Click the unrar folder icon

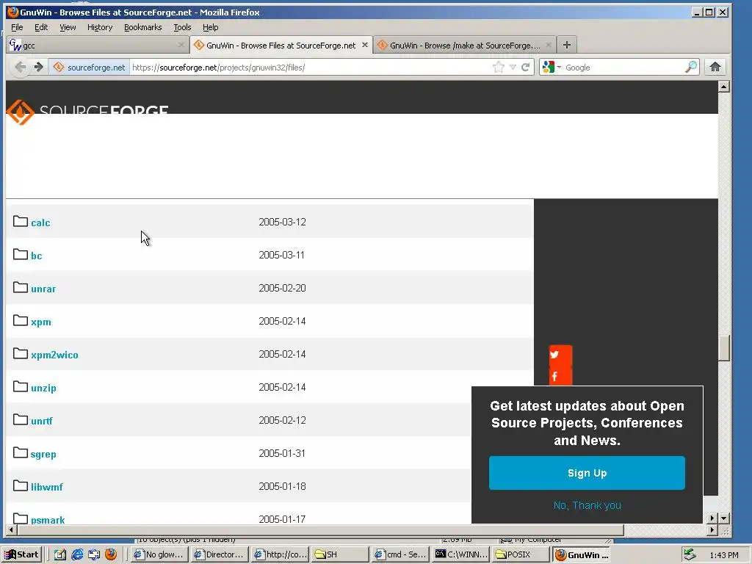click(20, 287)
